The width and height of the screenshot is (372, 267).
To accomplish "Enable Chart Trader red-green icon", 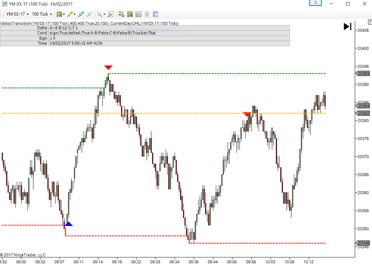I will click(x=121, y=14).
